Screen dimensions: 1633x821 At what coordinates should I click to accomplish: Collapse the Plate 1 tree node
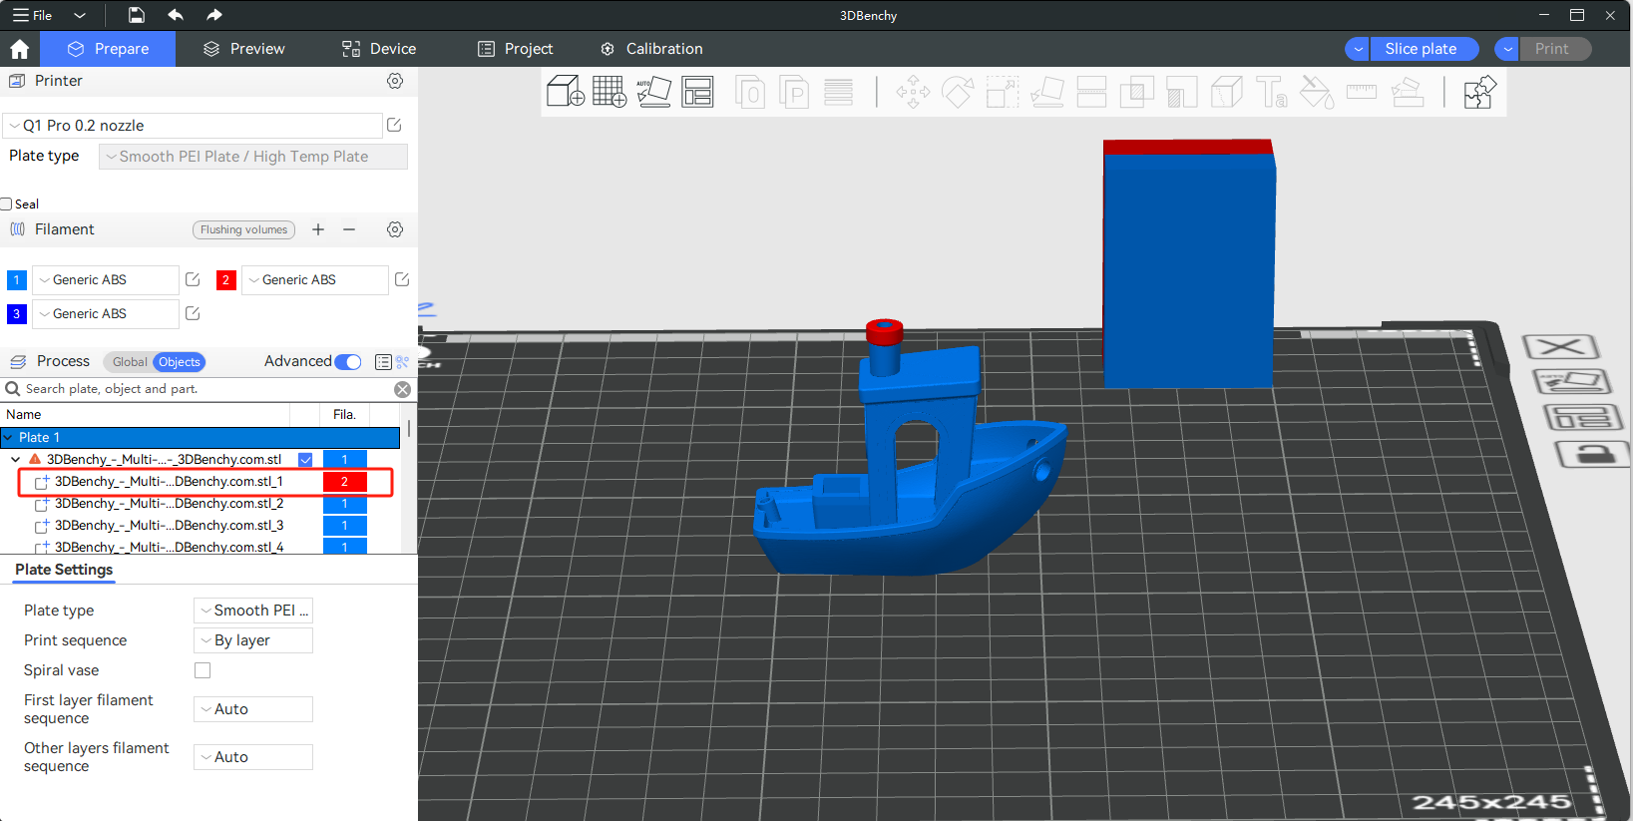[x=9, y=438]
